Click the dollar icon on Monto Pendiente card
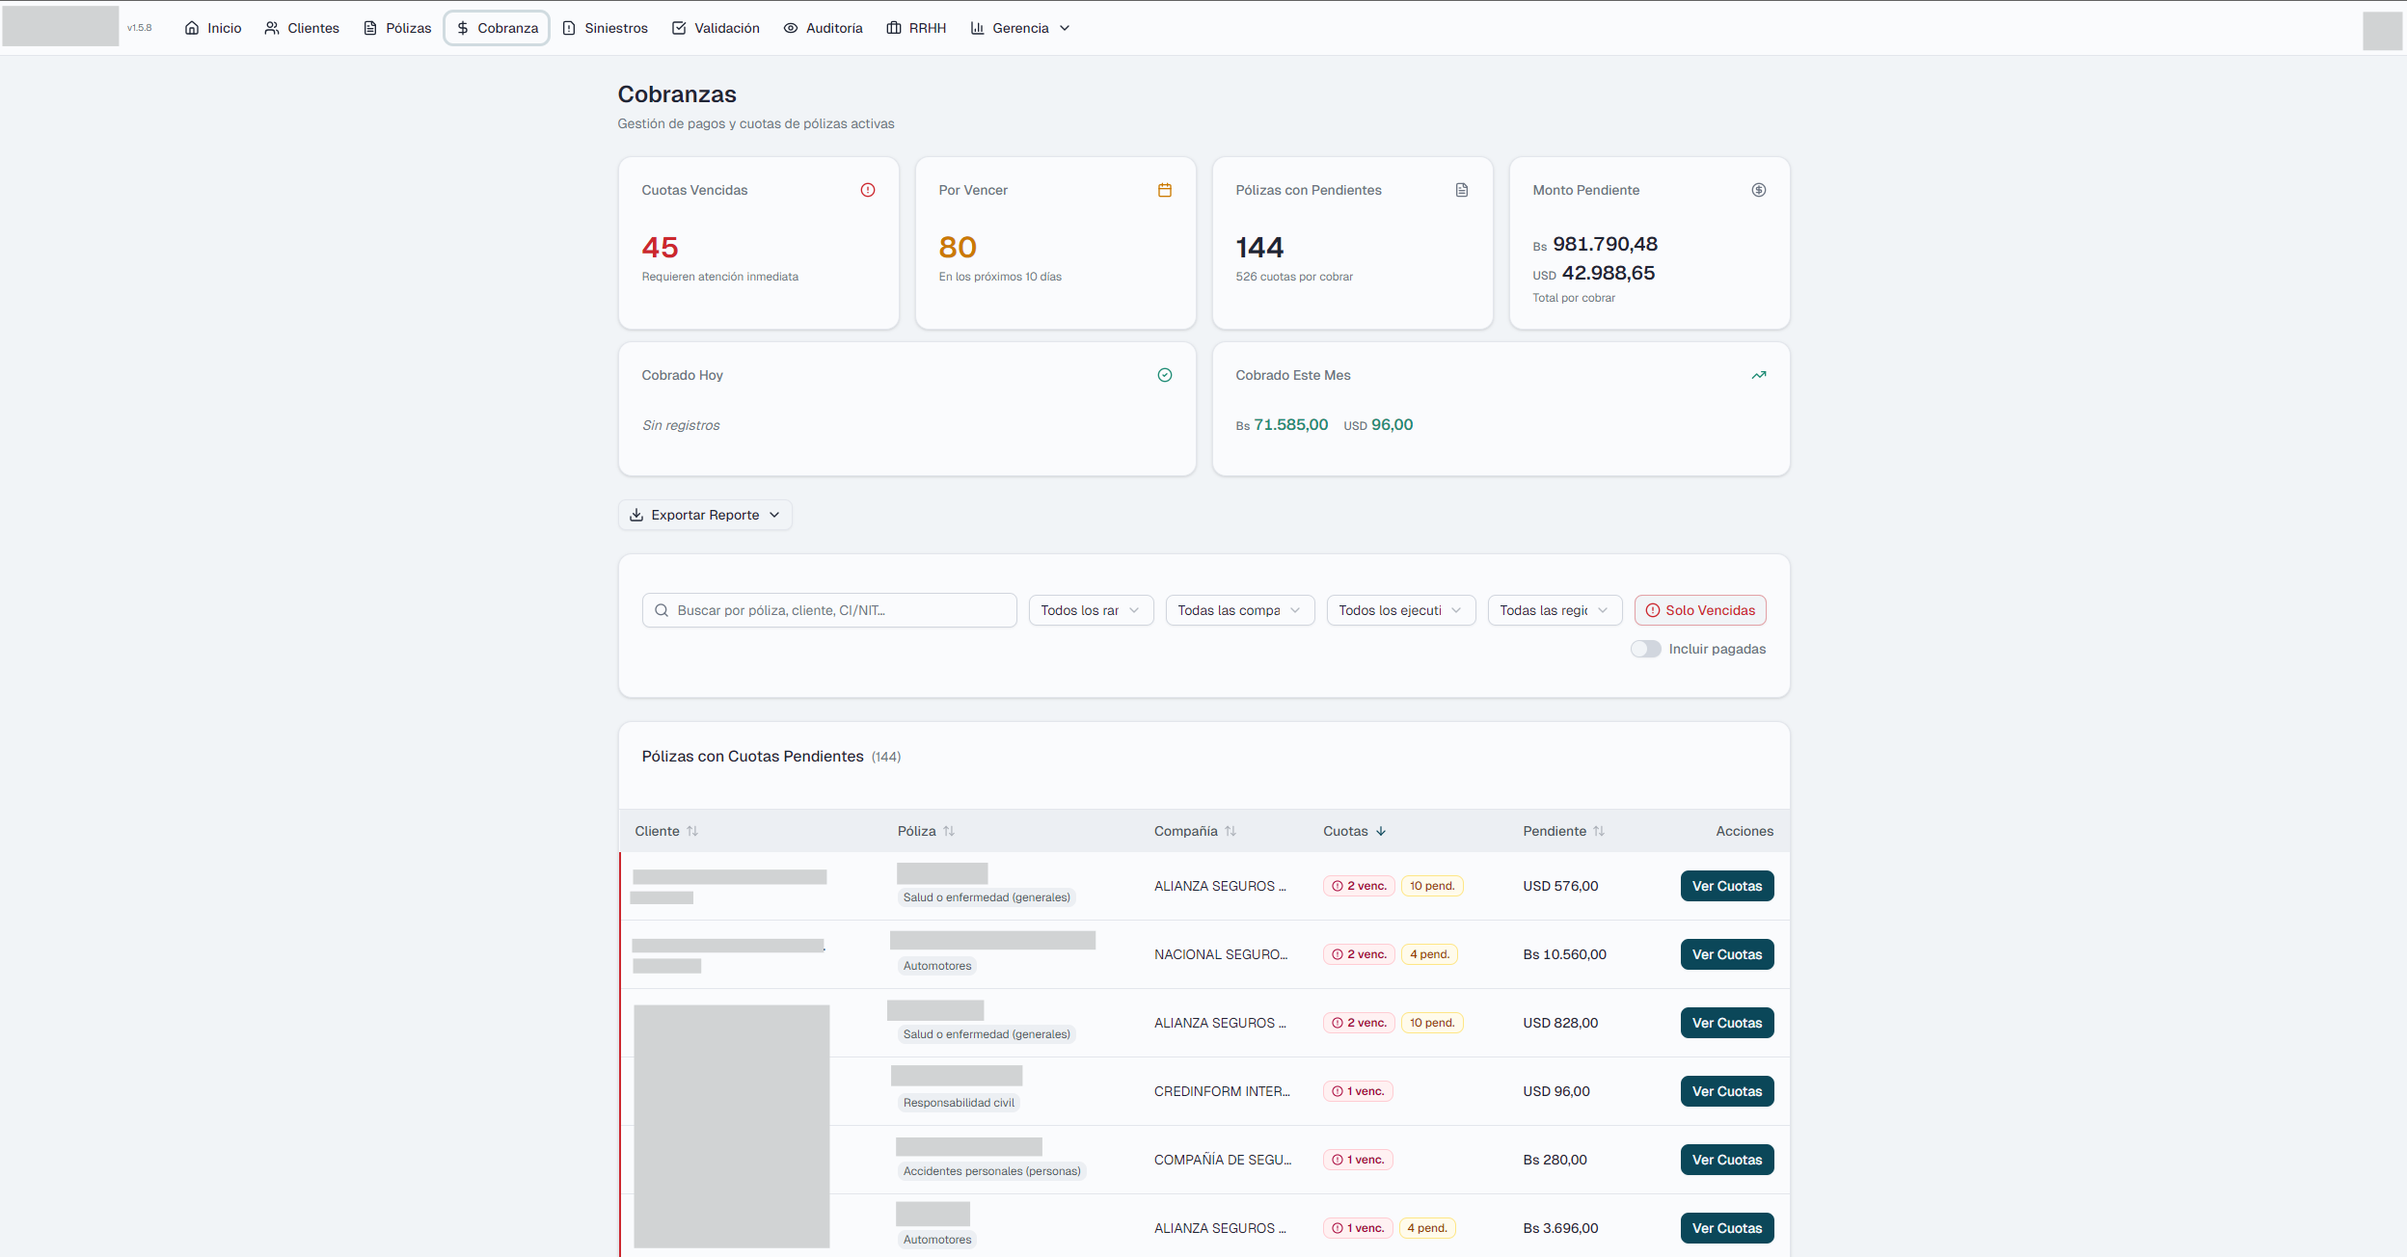The image size is (2407, 1257). tap(1758, 190)
